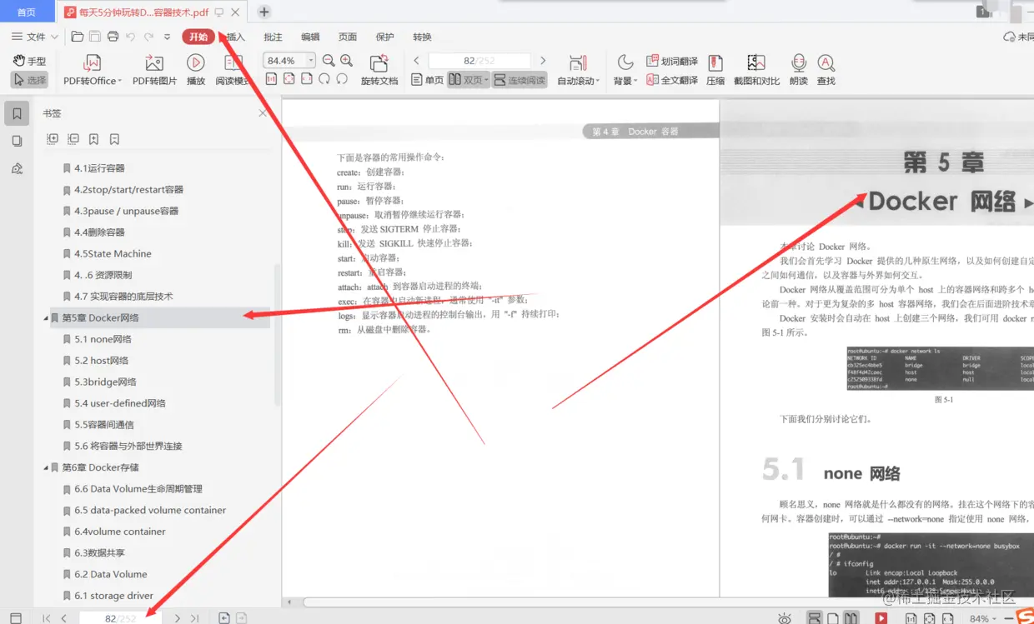The height and width of the screenshot is (624, 1034).
Task: Activate the 选择 selection tool
Action: tap(30, 80)
